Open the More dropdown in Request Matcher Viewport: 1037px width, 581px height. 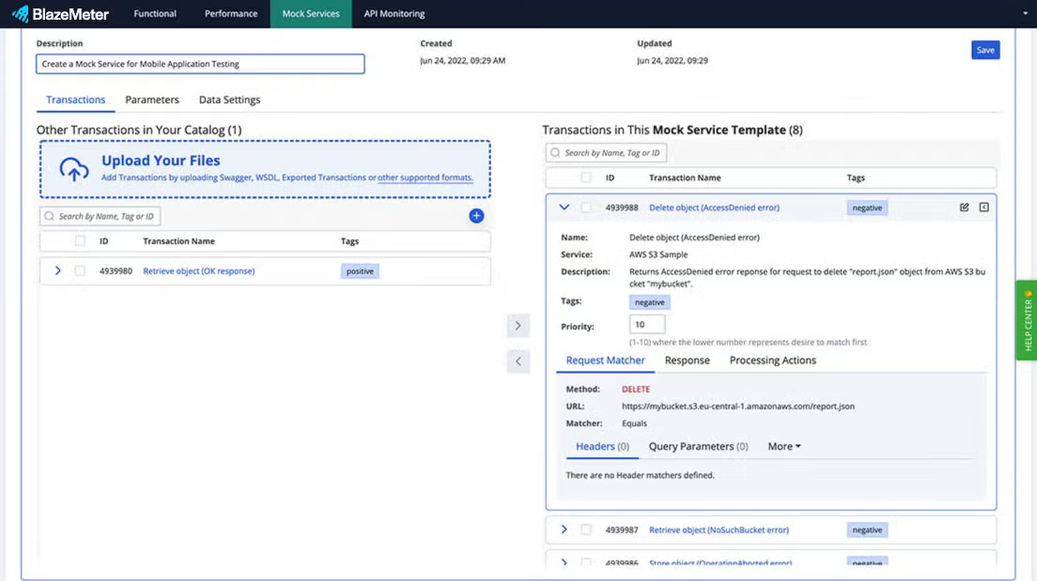pyautogui.click(x=783, y=446)
